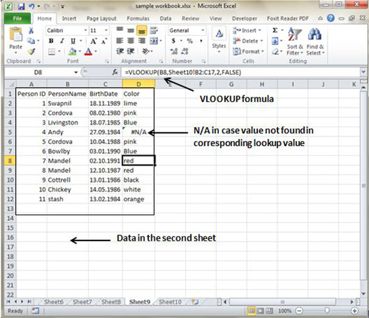Click the zoom slider handle
Image resolution: width=369 pixels, height=318 pixels.
[x=327, y=311]
